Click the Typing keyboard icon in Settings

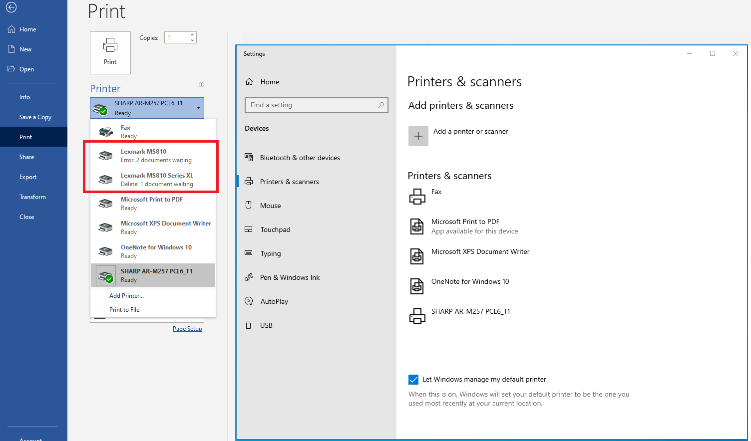click(249, 253)
